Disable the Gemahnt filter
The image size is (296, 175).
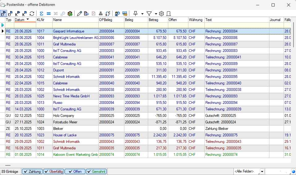coord(96,172)
